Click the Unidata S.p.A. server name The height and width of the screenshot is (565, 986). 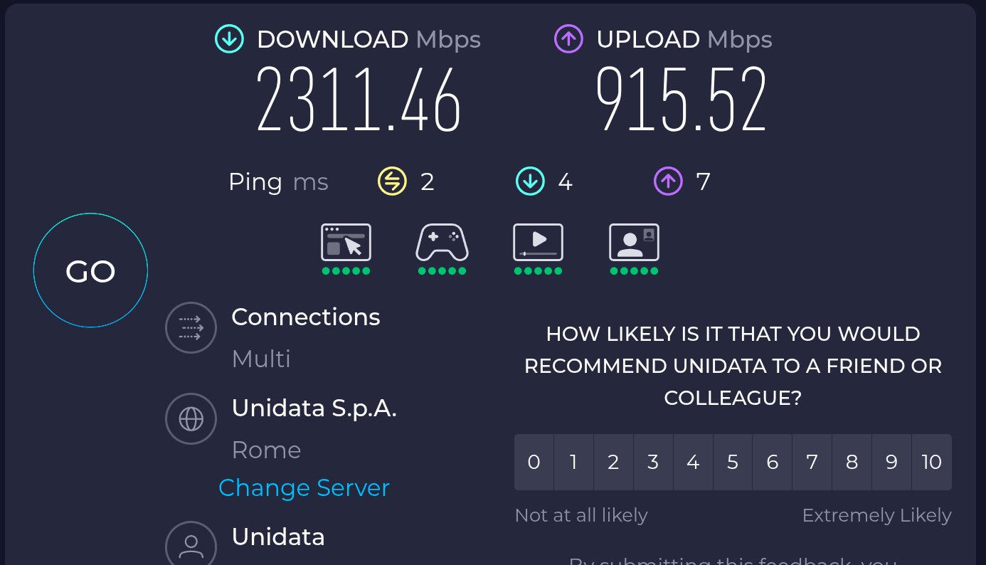(314, 408)
